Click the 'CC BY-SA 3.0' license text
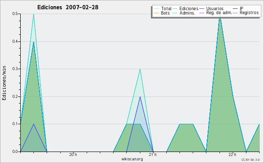The image size is (264, 163). (x=250, y=160)
